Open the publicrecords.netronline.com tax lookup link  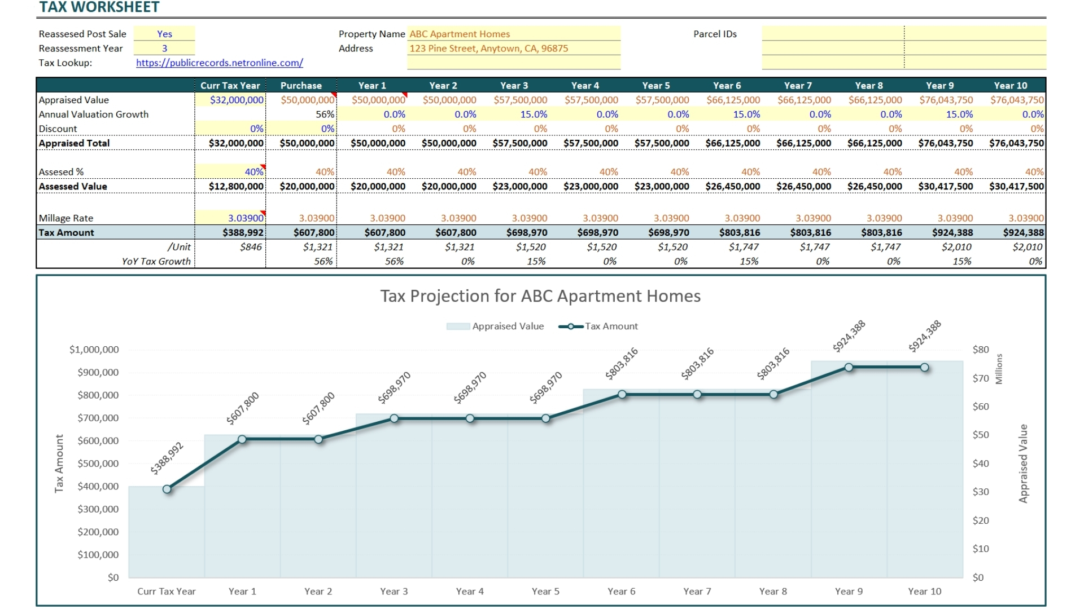(219, 63)
